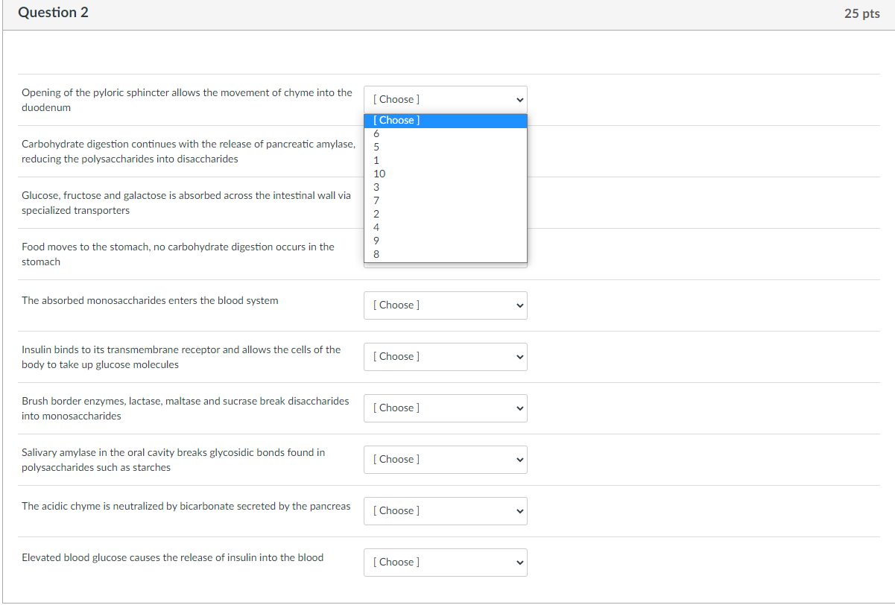Choose the highlighted [Choose] placeholder in the list

445,121
